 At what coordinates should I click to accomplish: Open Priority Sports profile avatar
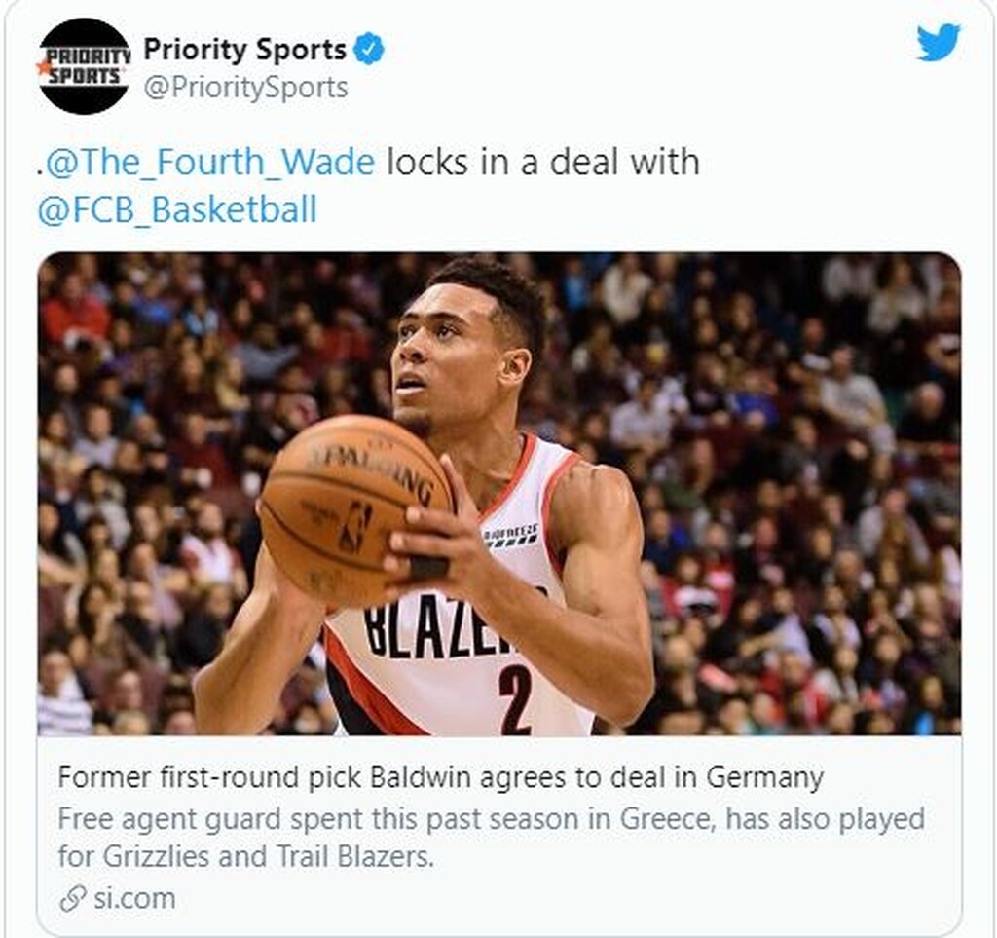click(84, 66)
